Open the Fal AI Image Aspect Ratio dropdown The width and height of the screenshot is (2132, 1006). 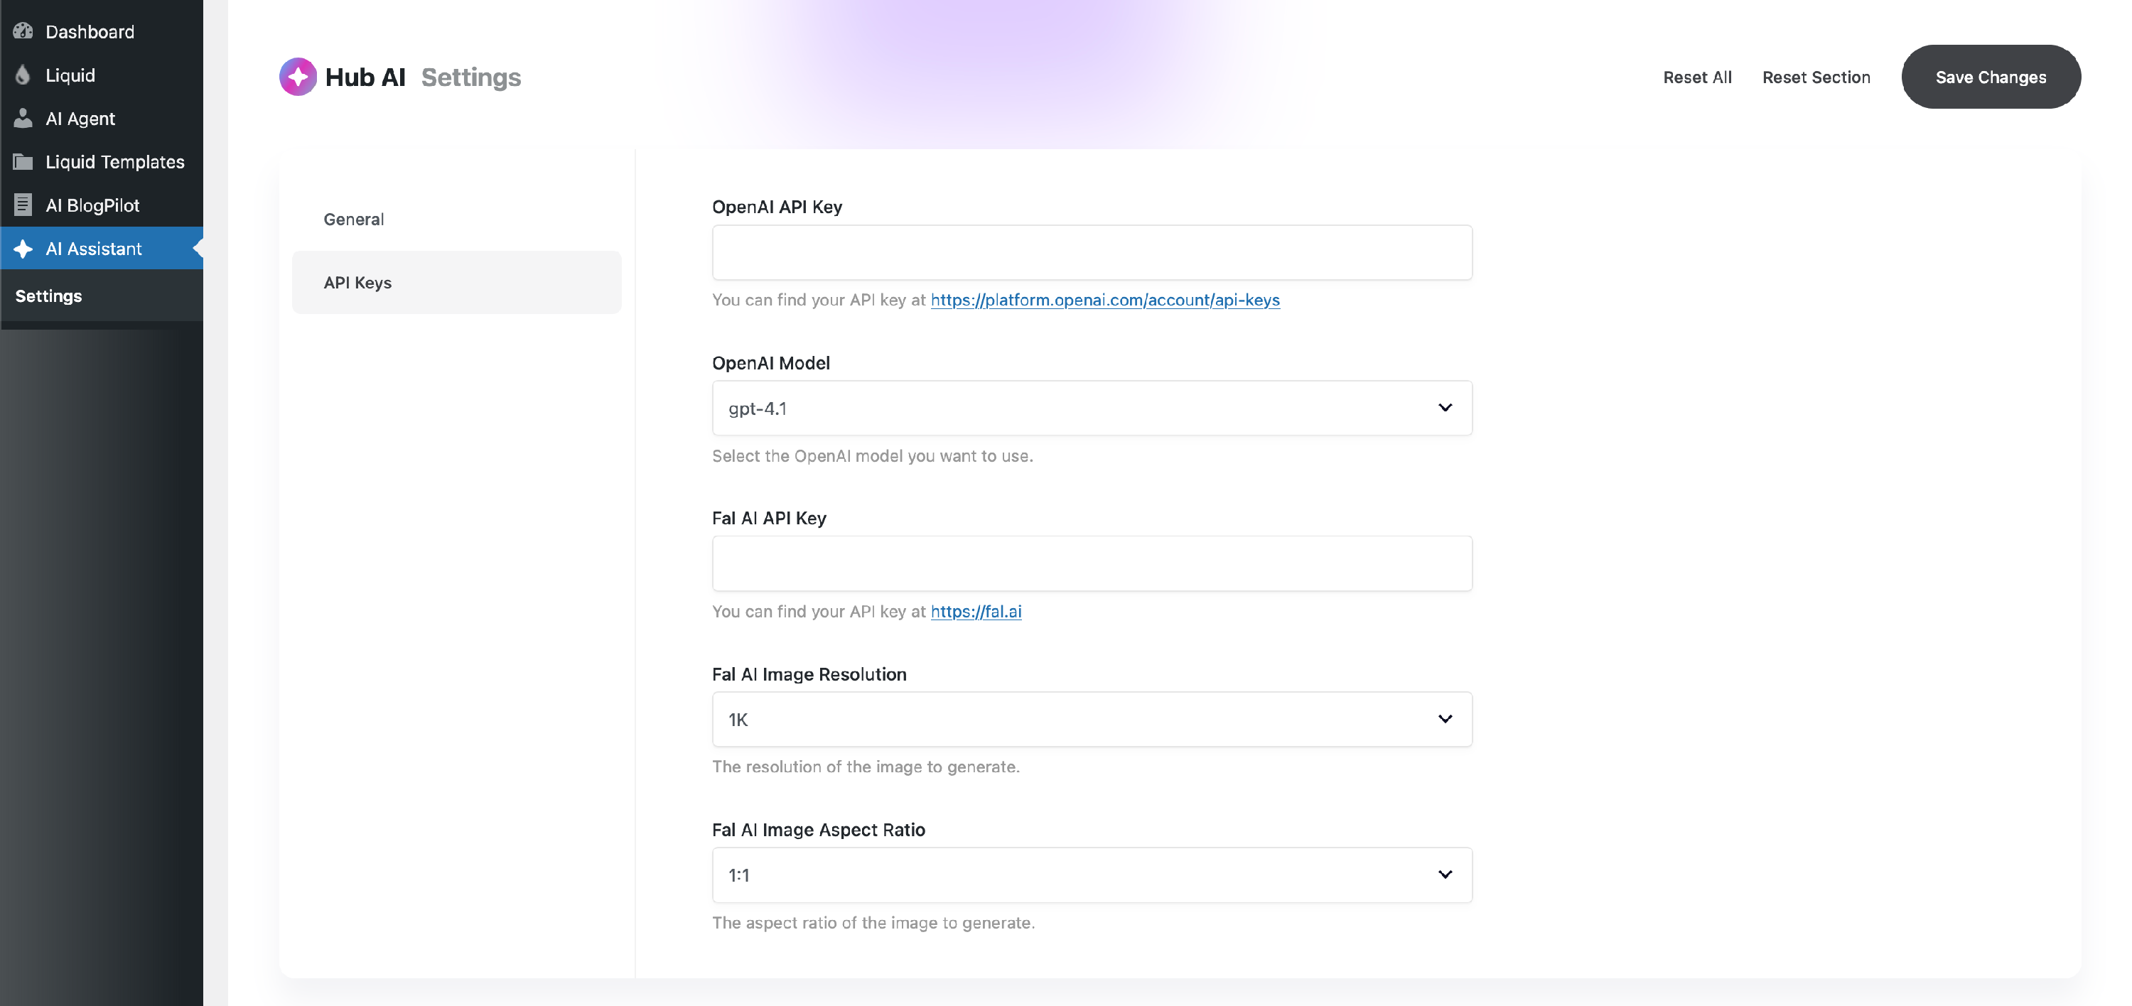pos(1091,875)
